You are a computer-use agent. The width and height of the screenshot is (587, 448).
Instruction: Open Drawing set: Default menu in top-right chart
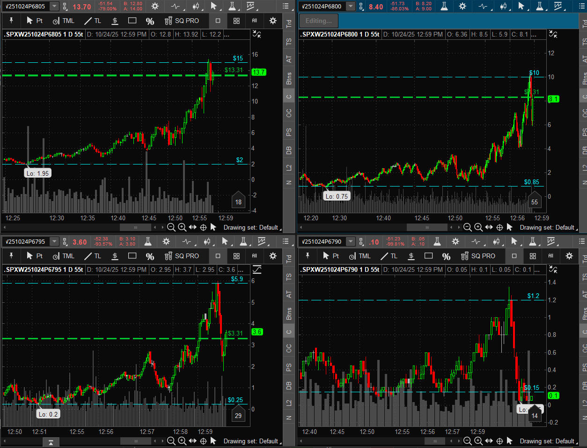coord(548,227)
